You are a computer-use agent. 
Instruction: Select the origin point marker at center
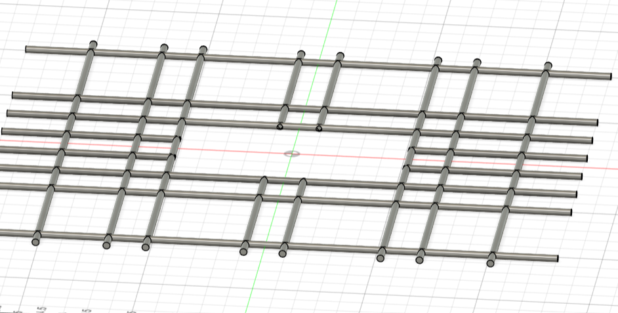[x=292, y=154]
